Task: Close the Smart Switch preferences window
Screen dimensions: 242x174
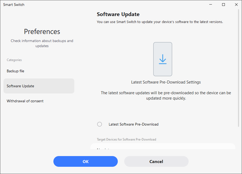Action: point(236,5)
